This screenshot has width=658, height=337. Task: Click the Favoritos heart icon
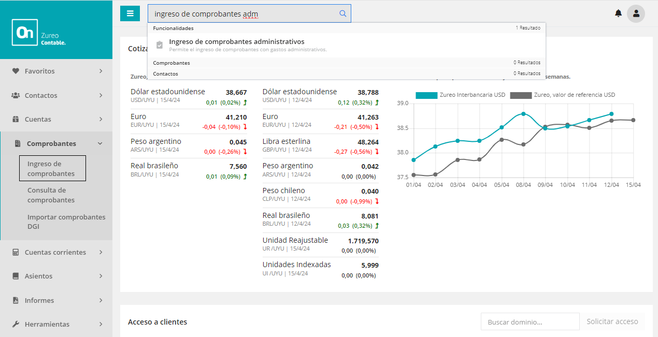[x=16, y=71]
